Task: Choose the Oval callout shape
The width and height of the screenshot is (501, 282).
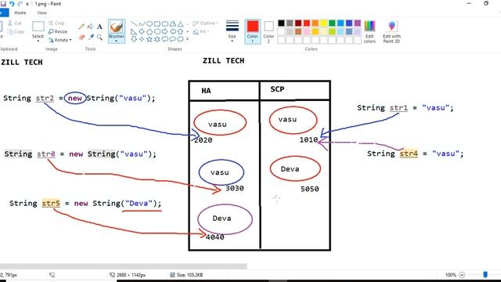Action: [172, 39]
